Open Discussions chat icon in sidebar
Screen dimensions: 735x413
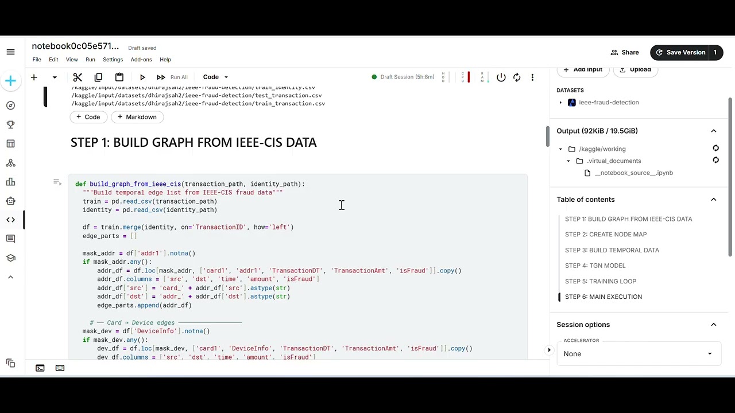(x=10, y=239)
